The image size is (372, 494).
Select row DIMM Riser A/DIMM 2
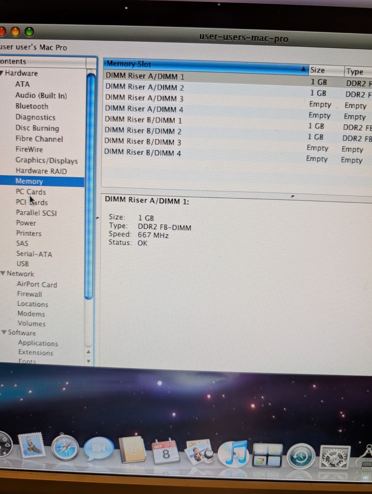coord(238,90)
